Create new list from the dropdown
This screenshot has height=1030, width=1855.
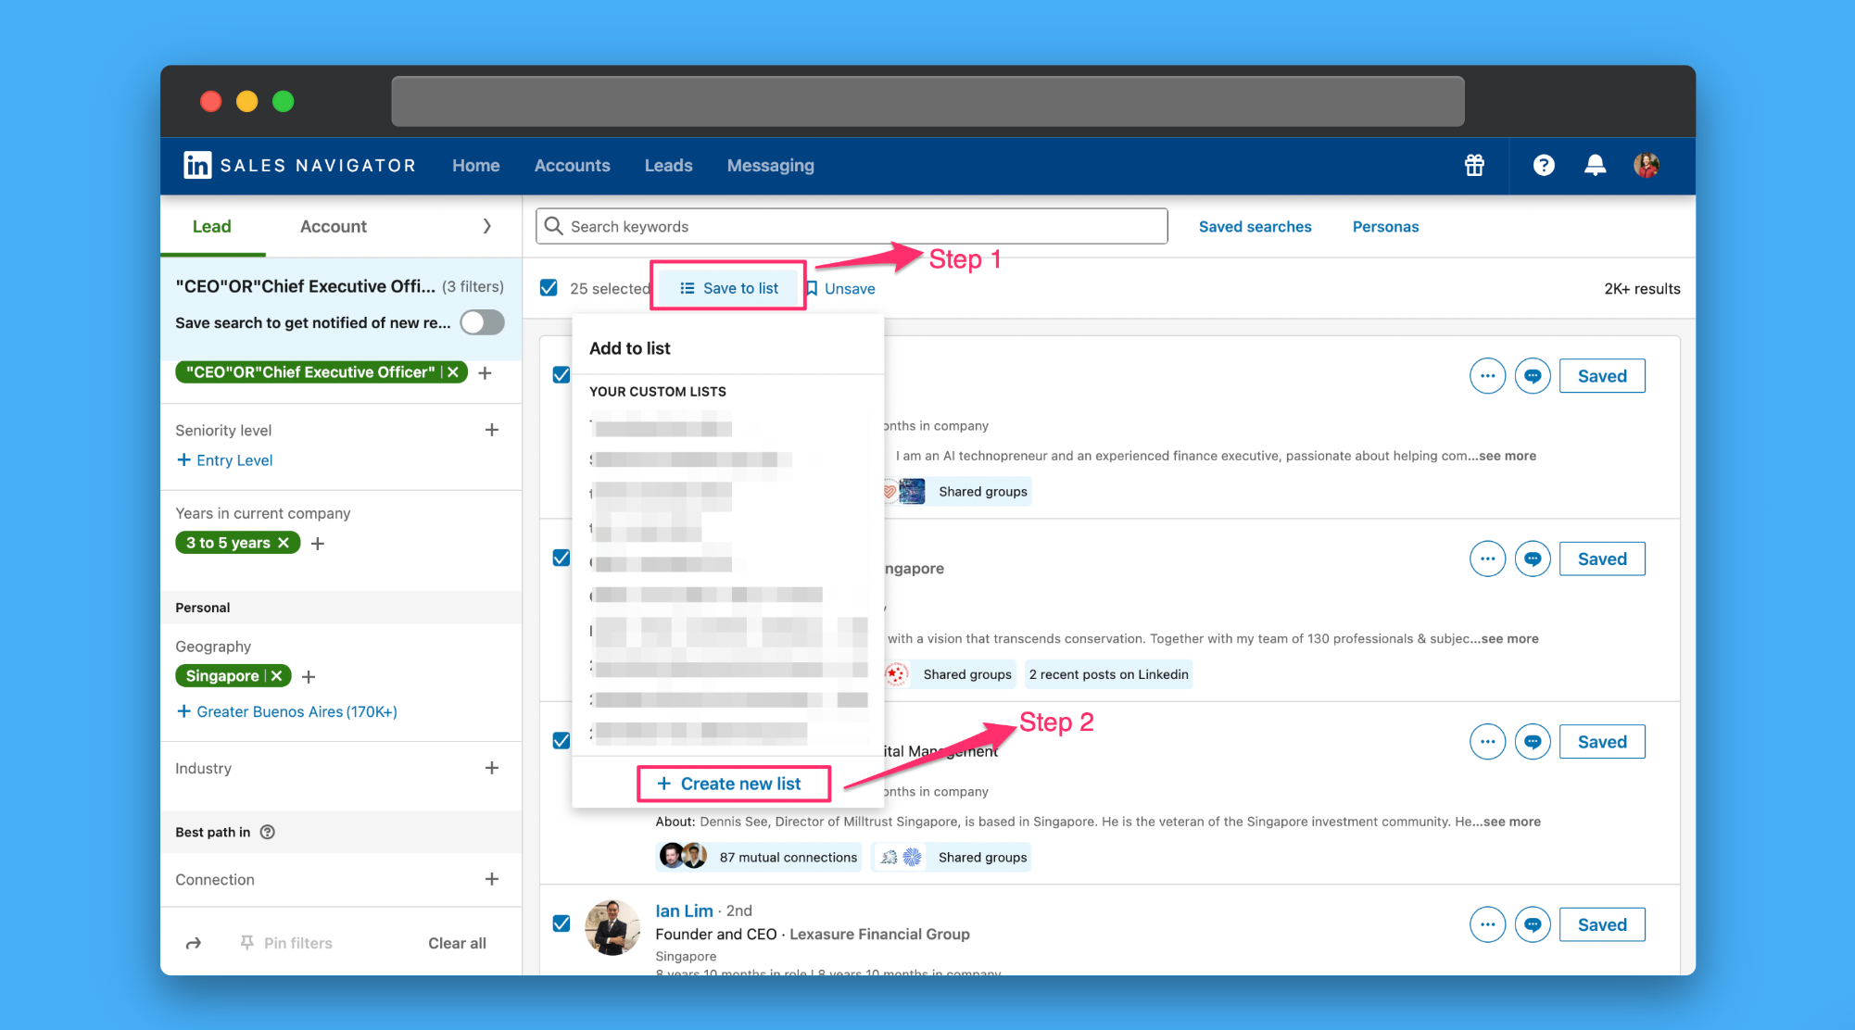734,783
